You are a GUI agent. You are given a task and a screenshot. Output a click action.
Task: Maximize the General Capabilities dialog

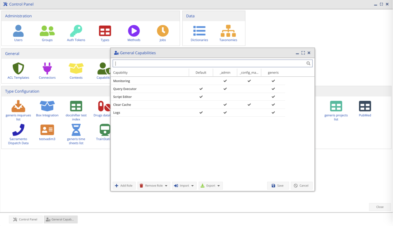click(x=303, y=53)
